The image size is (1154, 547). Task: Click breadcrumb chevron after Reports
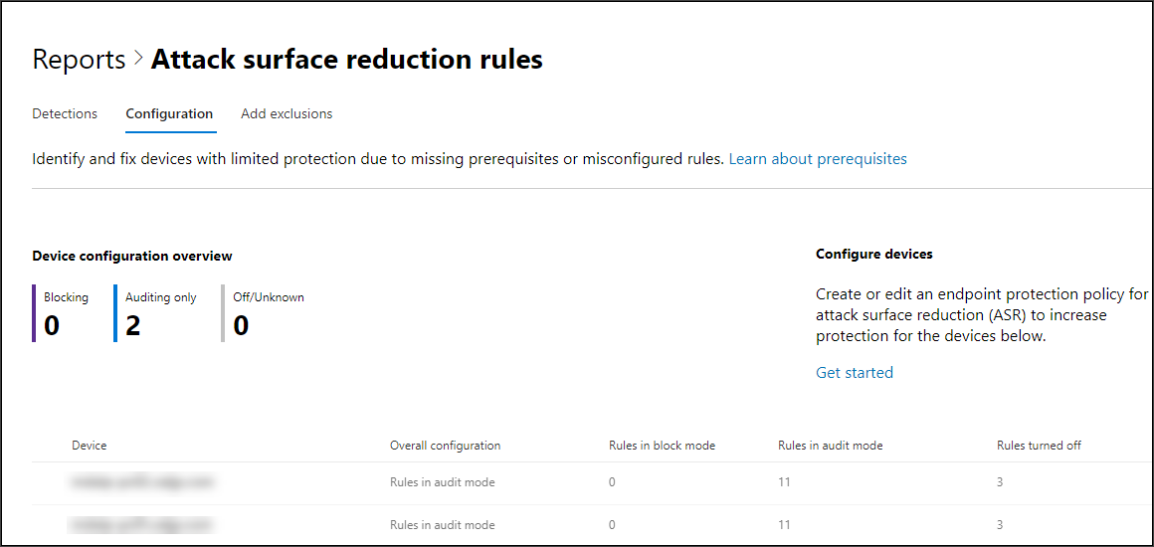point(138,60)
